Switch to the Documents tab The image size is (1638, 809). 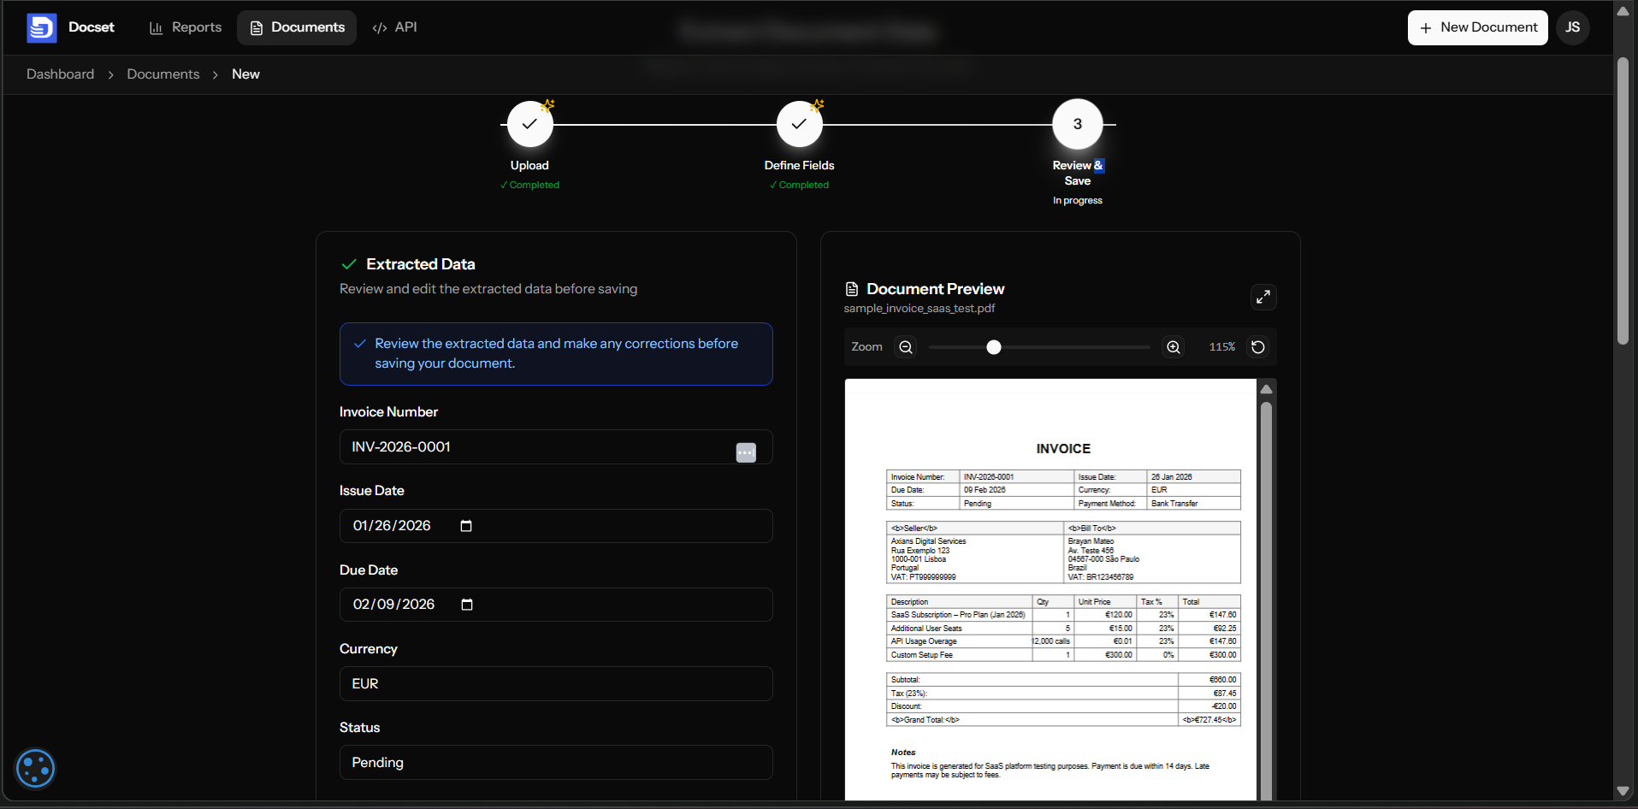296,27
